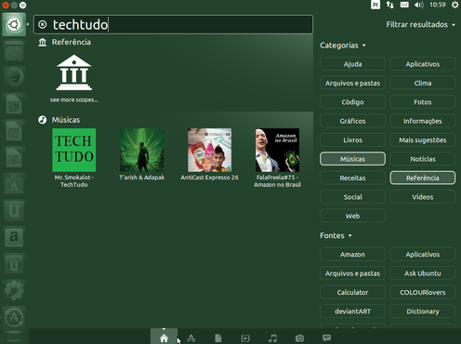The height and width of the screenshot is (344, 461).
Task: Launch Firefox from the launcher
Action: click(x=14, y=77)
